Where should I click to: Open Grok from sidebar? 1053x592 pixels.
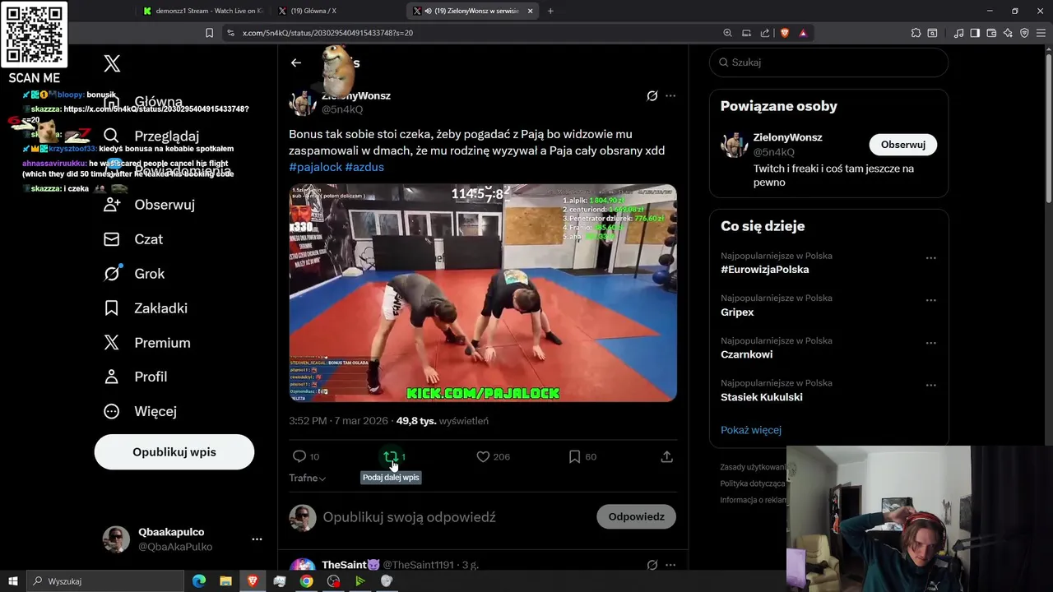(134, 274)
